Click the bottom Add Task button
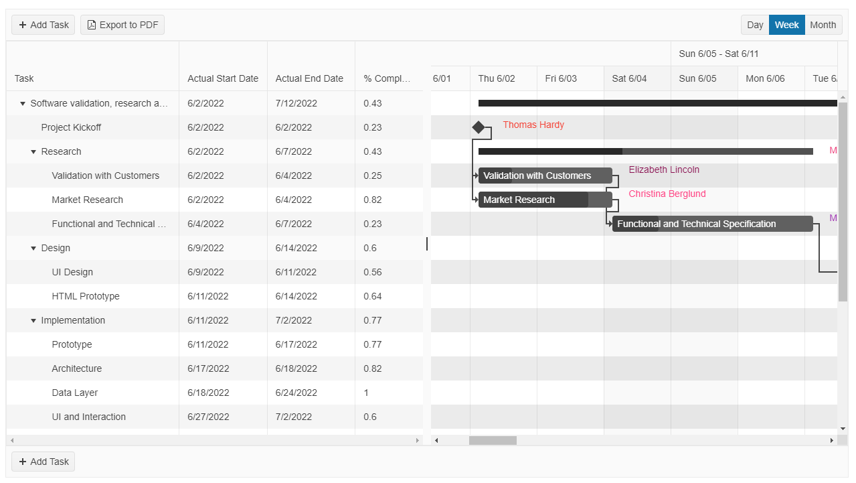 pos(43,461)
